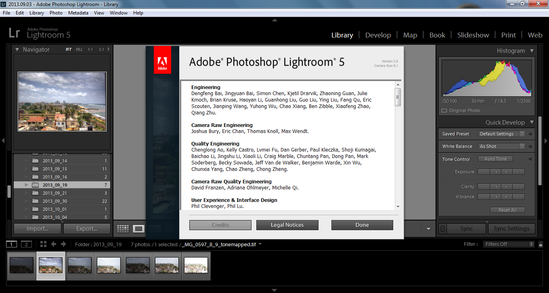Open the toolbar content dropdown arrow
549x293 pixels.
[x=428, y=229]
